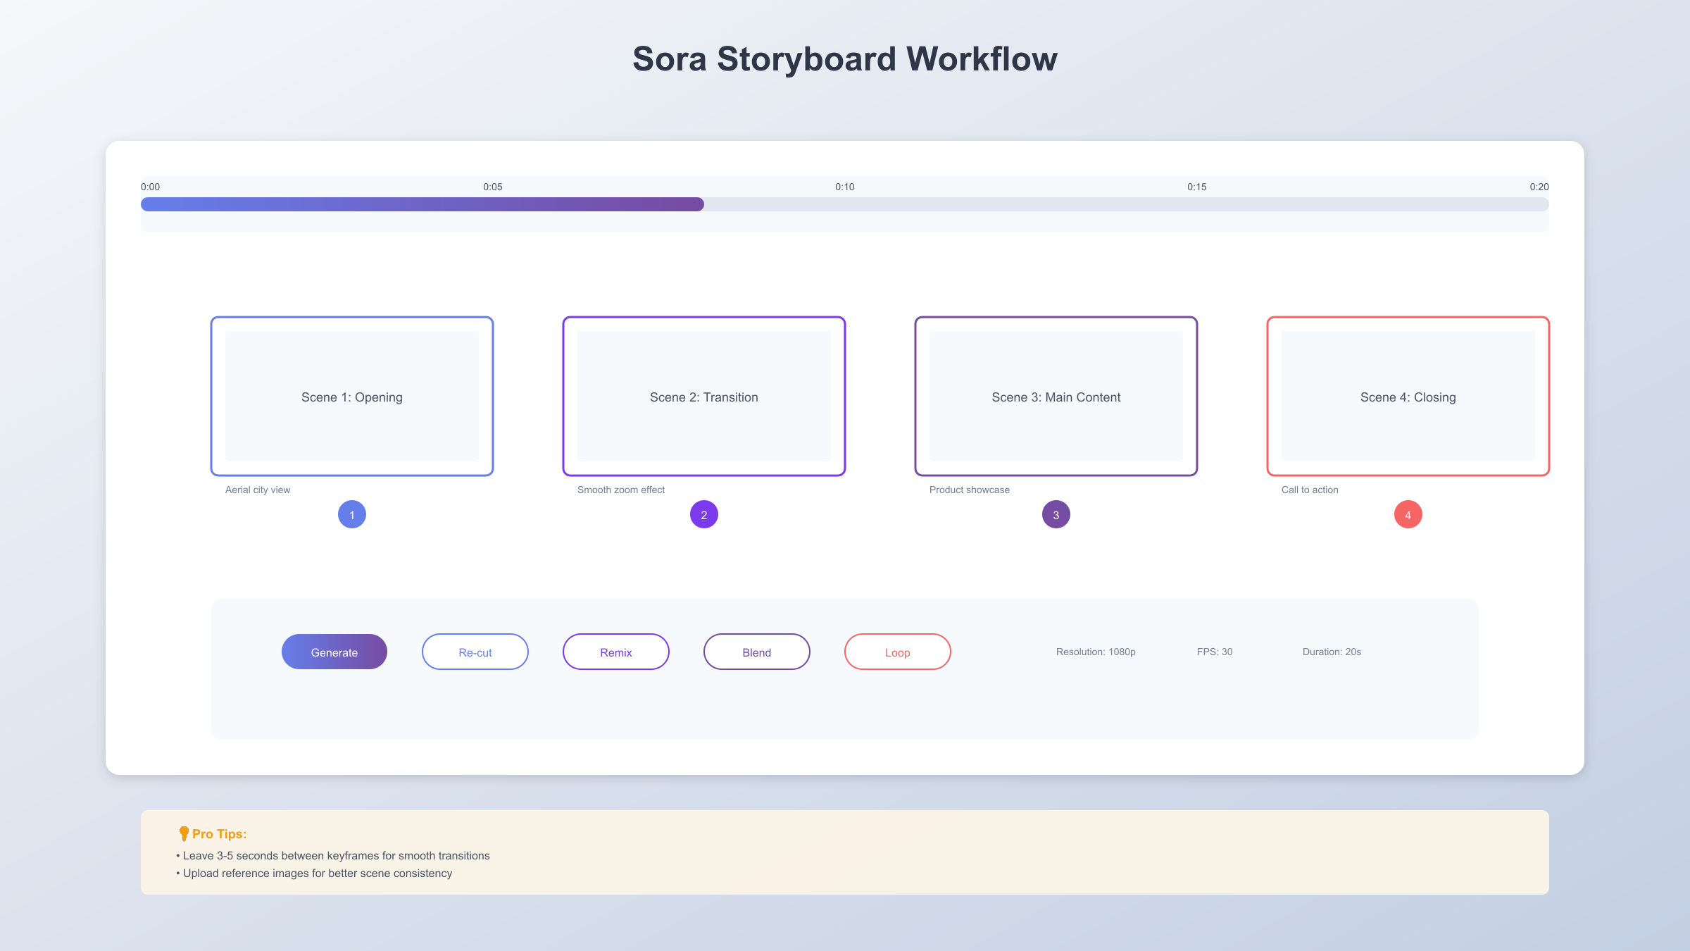The image size is (1690, 951).
Task: Click the FPS: 30 setting
Action: tap(1215, 652)
